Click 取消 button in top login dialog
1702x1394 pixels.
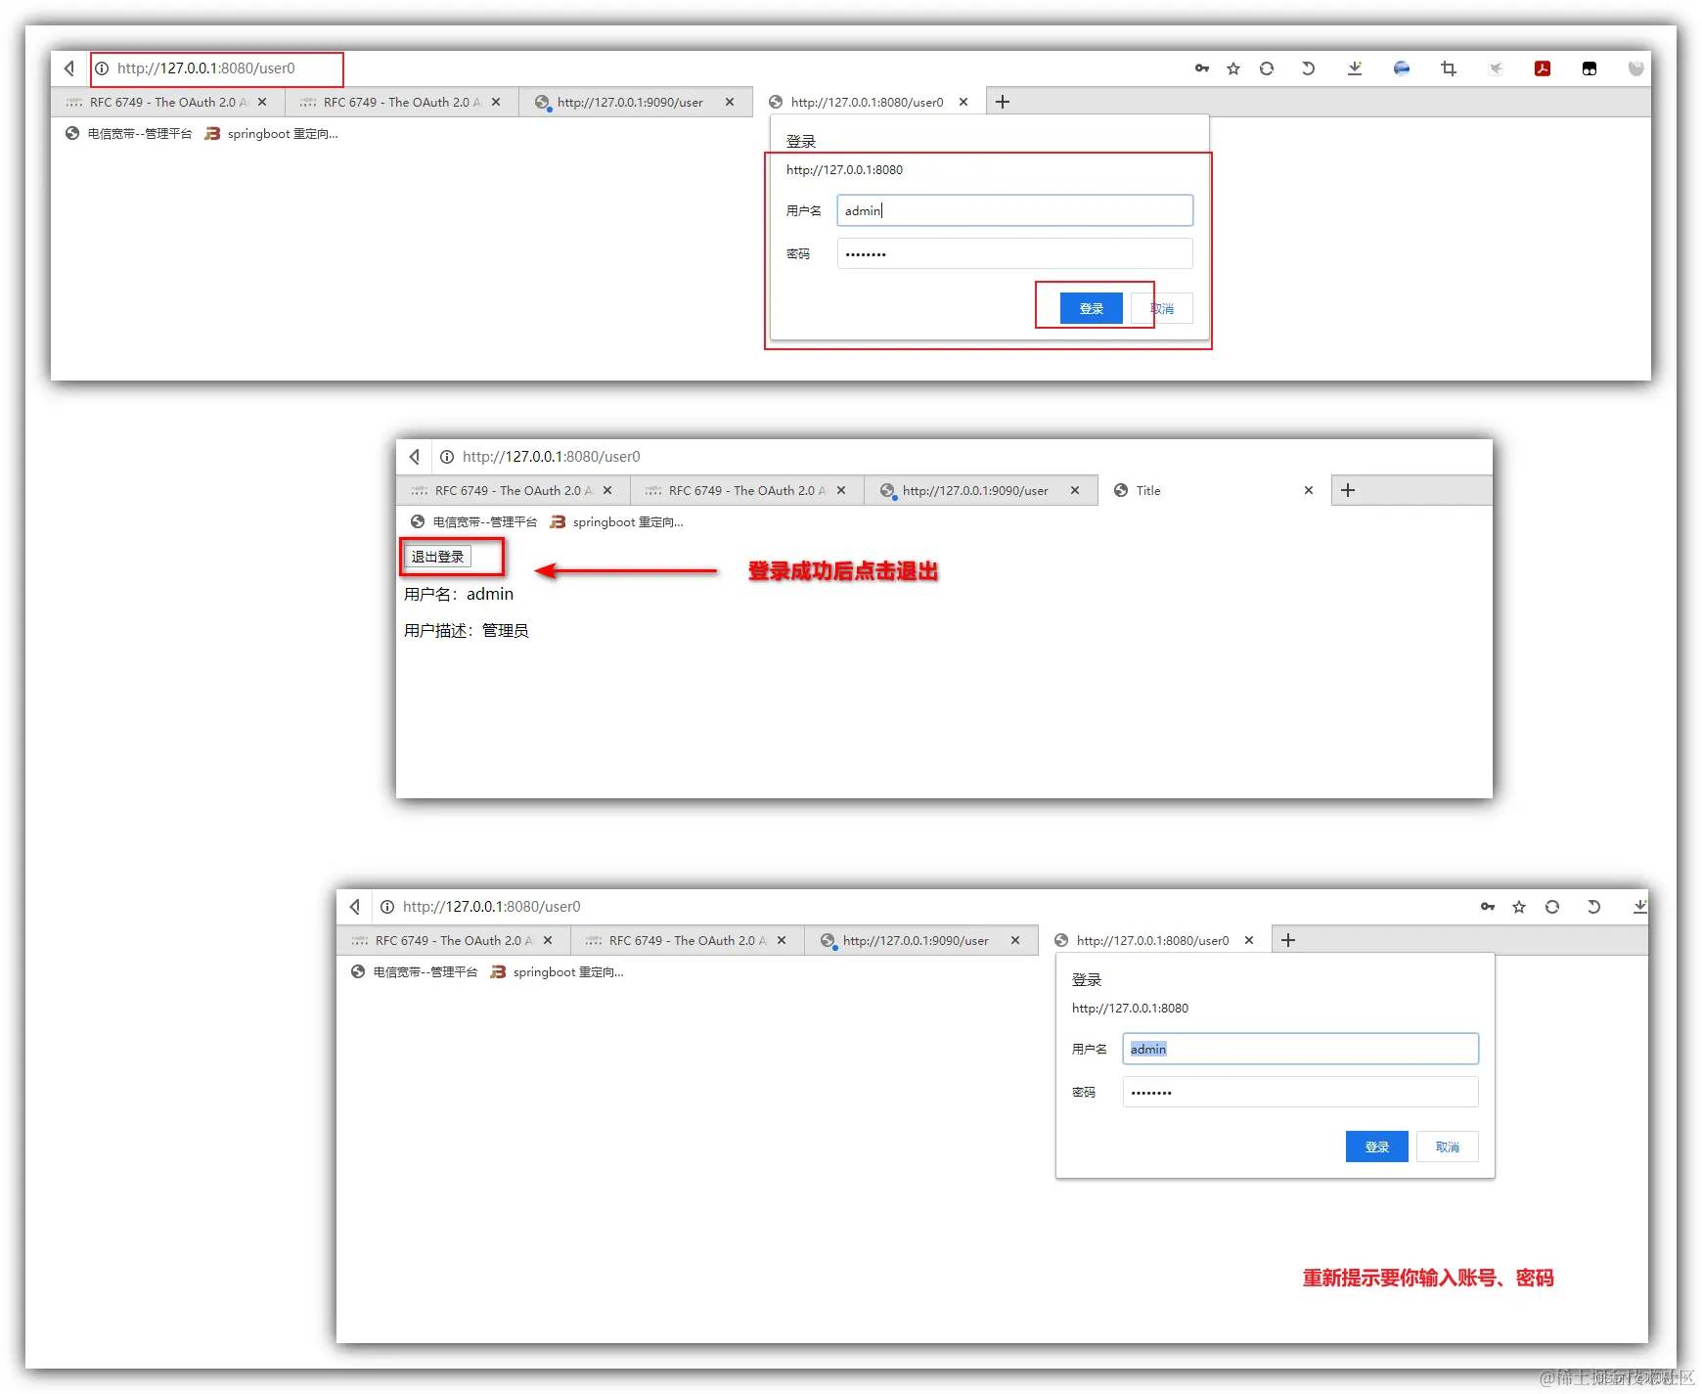coord(1162,308)
